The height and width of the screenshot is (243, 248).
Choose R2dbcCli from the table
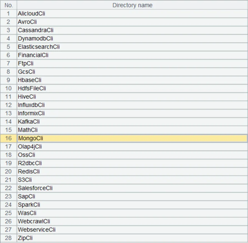pyautogui.click(x=132, y=163)
